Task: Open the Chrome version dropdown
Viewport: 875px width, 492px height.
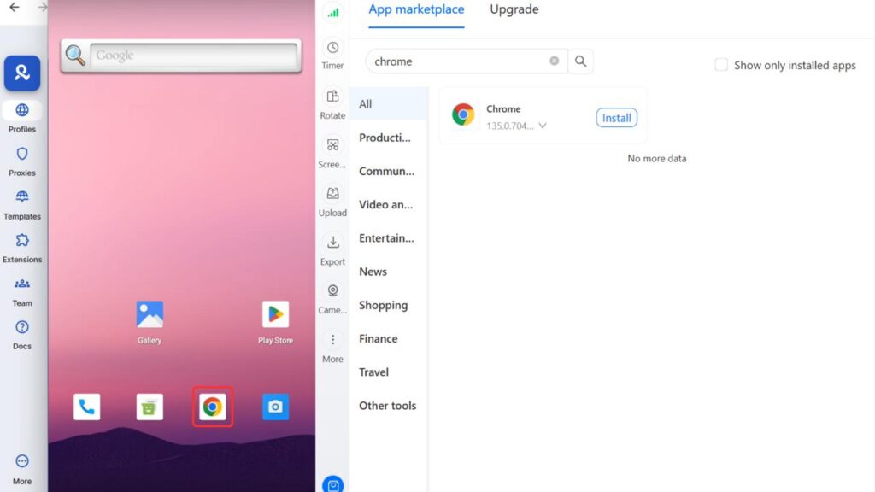Action: pos(541,126)
